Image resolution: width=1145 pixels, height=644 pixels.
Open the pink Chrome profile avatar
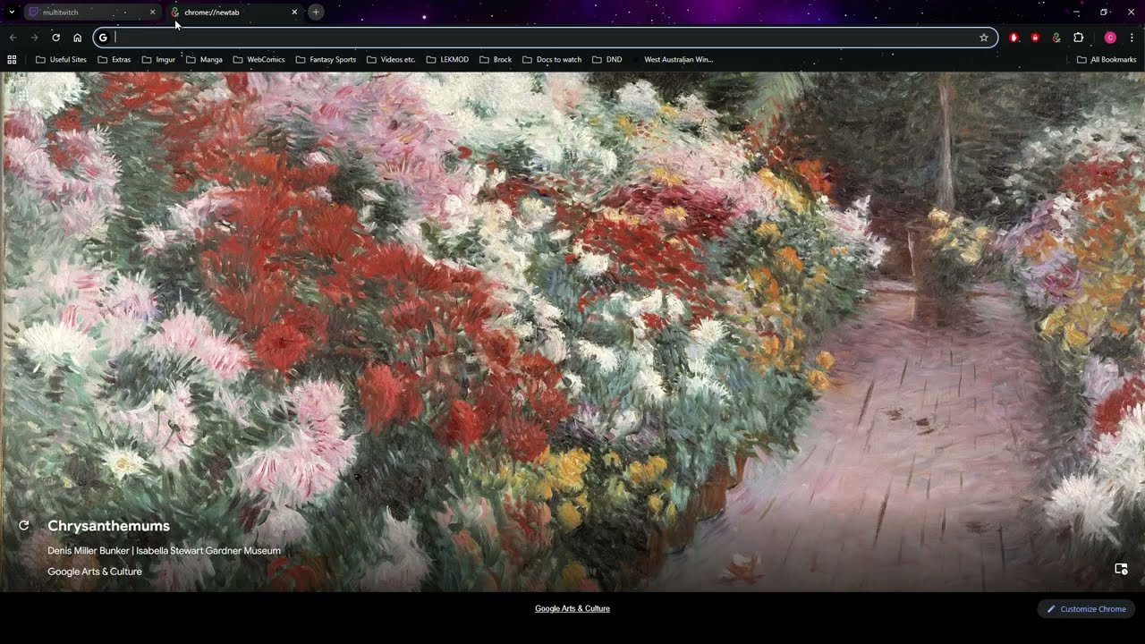coord(1110,38)
